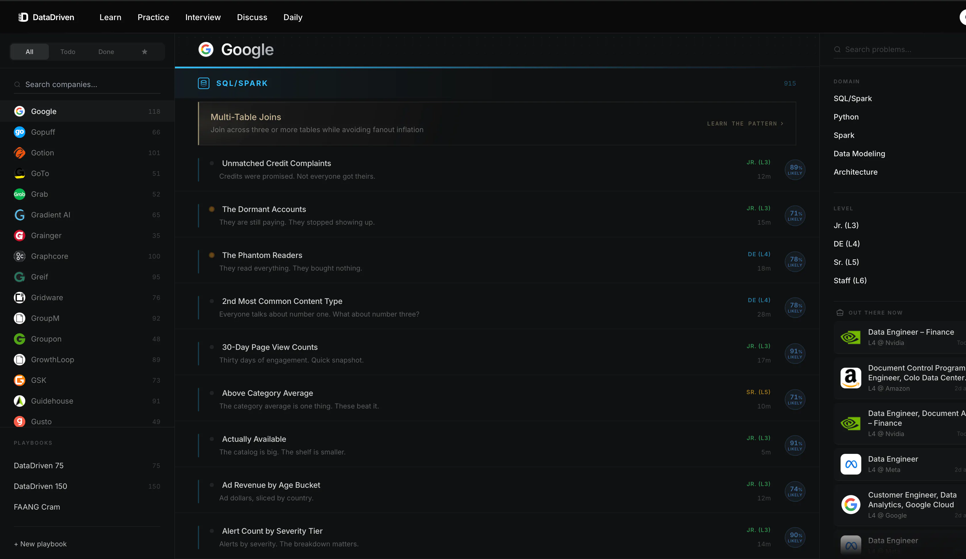Switch to the Todo filter tab
The width and height of the screenshot is (966, 559).
68,52
